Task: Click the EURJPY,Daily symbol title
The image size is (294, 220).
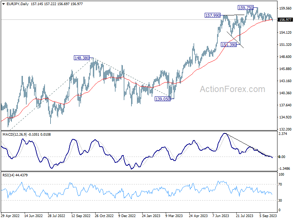Action: click(17, 4)
